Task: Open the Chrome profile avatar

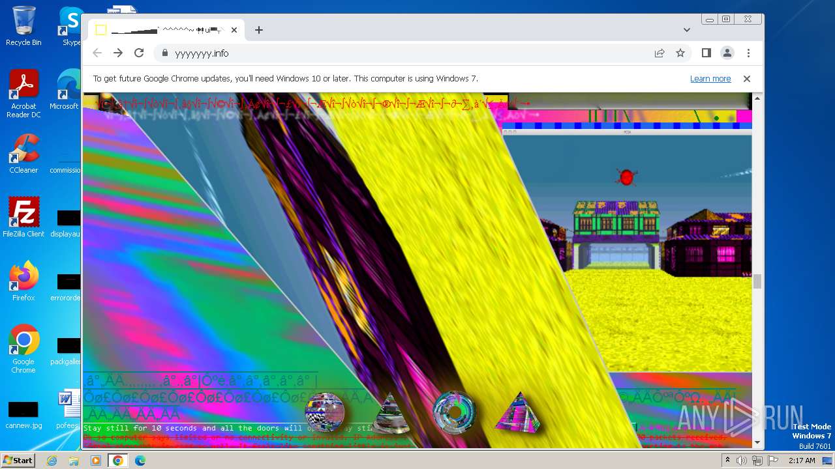Action: pos(727,53)
